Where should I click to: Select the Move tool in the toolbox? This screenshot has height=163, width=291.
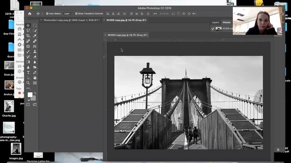pyautogui.click(x=28, y=25)
